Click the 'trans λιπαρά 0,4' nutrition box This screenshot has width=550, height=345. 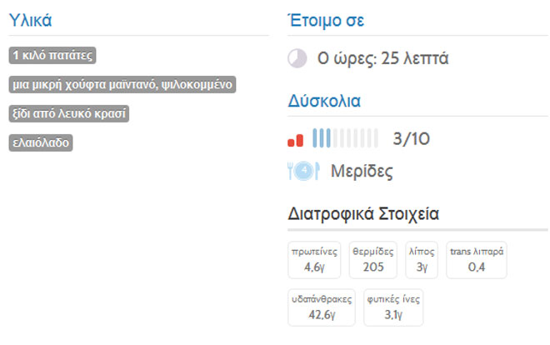point(477,259)
